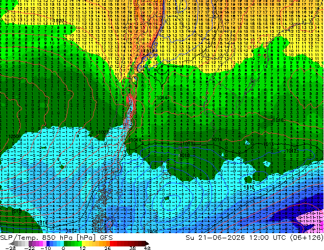This screenshot has width=324, height=250.
Task: Click the 'Su 21-06-2026 12:00 UTC' date label
Action: 237,238
